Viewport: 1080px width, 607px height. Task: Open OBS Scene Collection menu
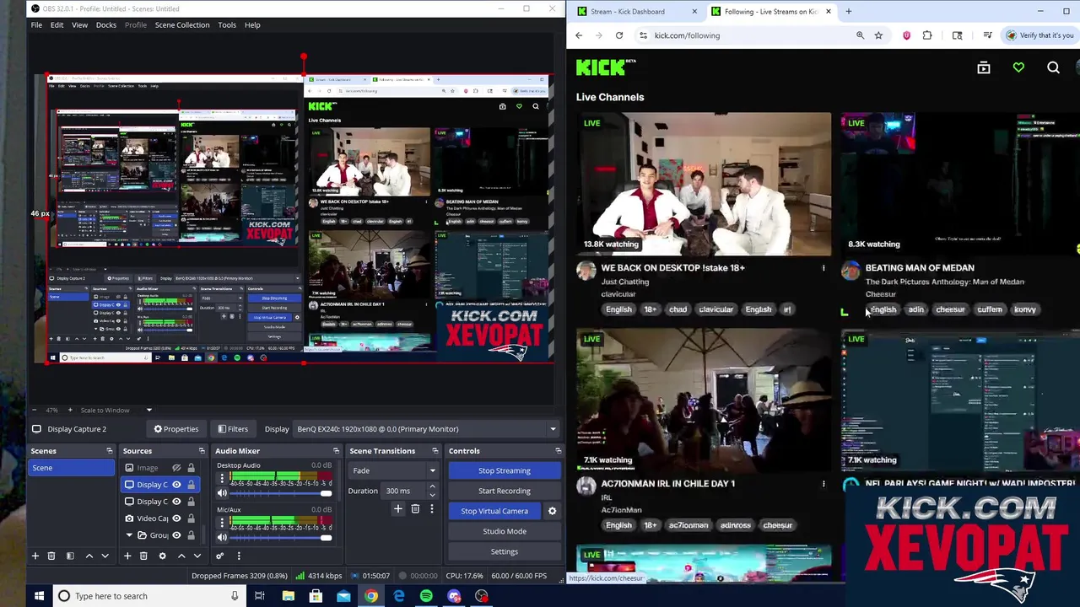point(182,24)
